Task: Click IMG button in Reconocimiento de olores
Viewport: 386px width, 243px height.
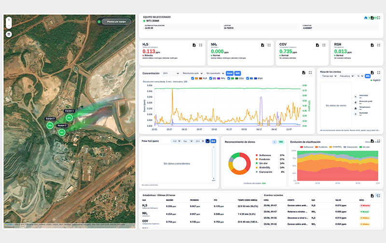Action: tap(281, 142)
